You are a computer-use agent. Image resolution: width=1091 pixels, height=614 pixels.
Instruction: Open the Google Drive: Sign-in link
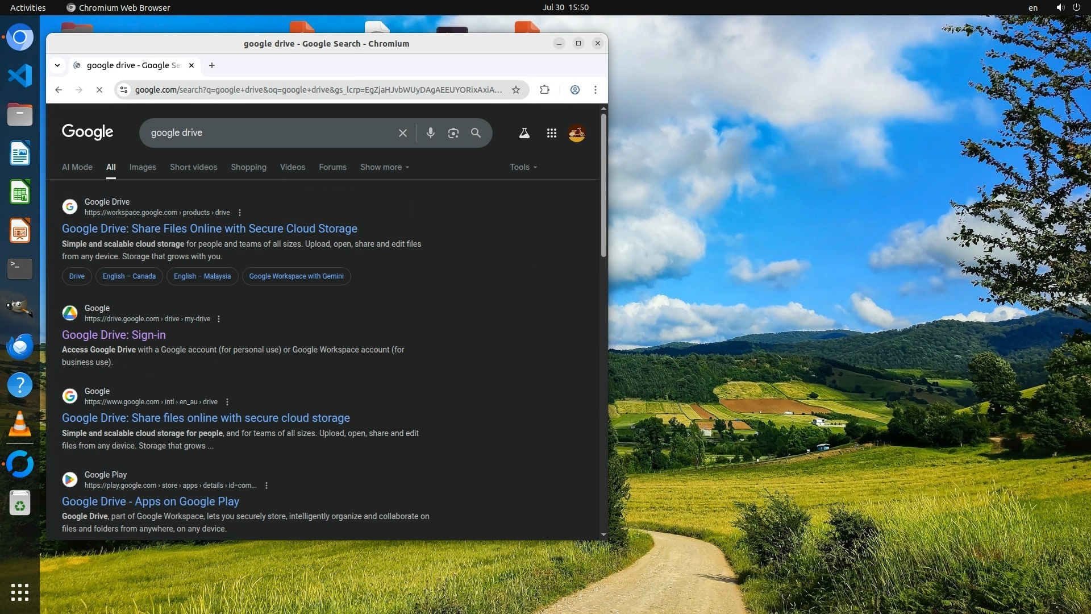(x=114, y=335)
